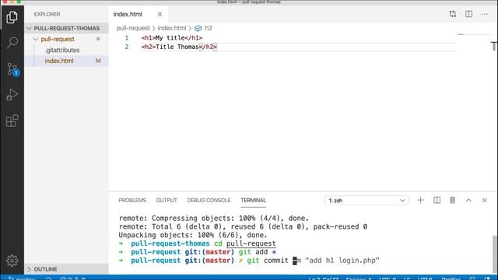
Task: Click Open Changes icon in editor toolbar
Action: [453, 14]
